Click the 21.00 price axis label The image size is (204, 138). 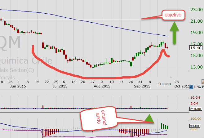(x=197, y=21)
